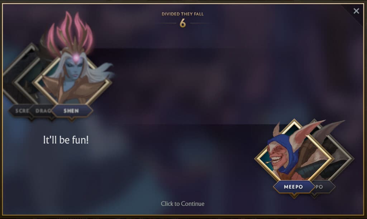The height and width of the screenshot is (219, 367).
Task: Close the dialogue with the X icon
Action: 356,11
